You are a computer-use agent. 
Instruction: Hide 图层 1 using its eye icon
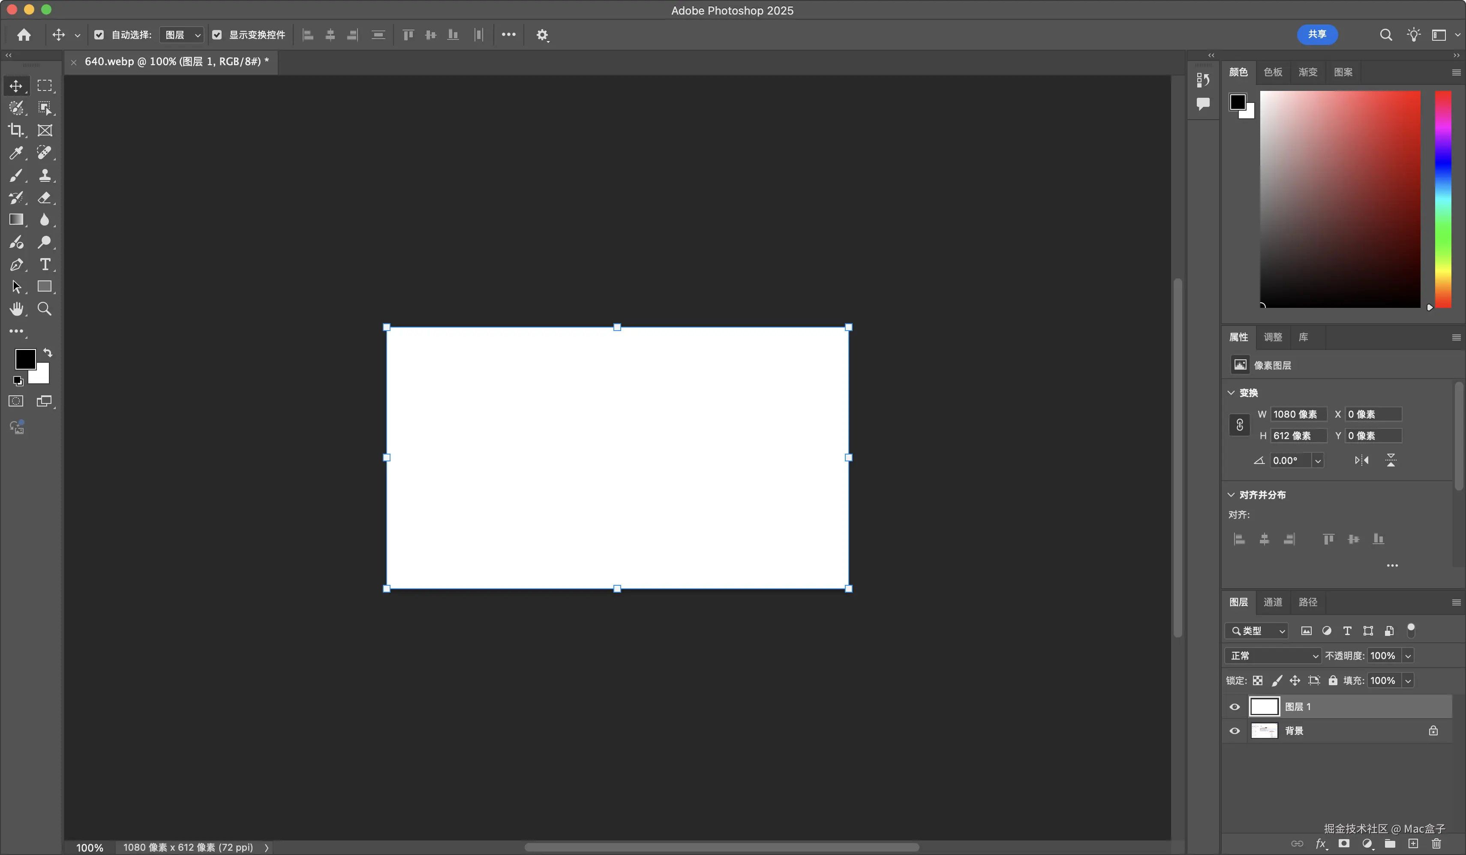click(x=1235, y=707)
